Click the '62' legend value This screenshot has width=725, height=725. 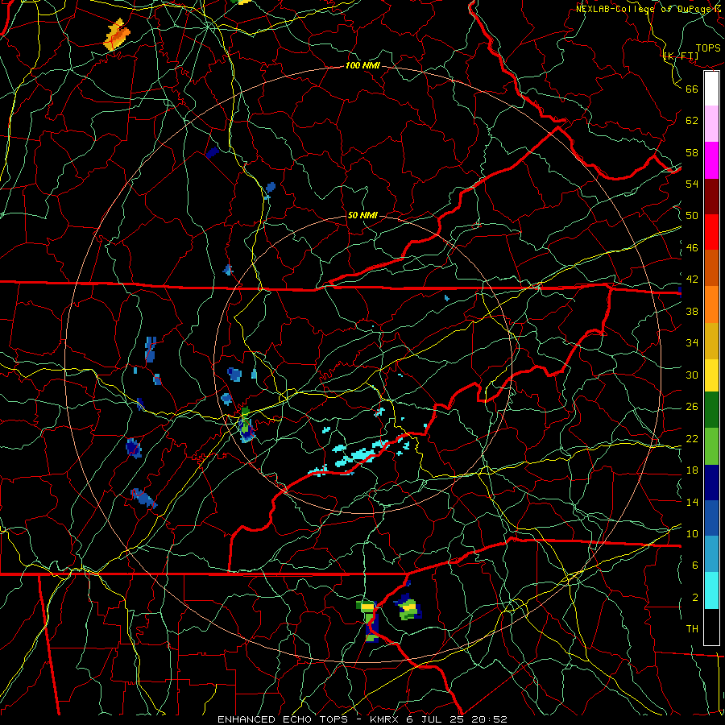pyautogui.click(x=692, y=121)
